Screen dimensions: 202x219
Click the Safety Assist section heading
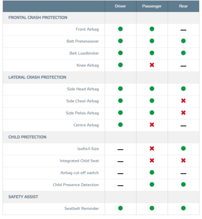pos(24,197)
